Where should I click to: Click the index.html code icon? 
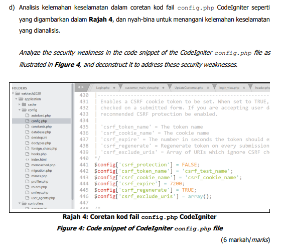28,159
